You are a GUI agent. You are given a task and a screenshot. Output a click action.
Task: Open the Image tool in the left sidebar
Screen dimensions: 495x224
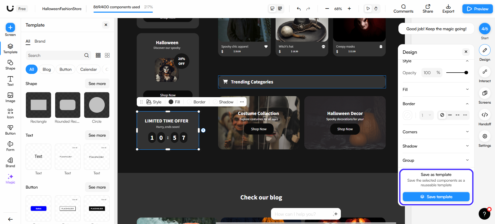[x=10, y=97]
